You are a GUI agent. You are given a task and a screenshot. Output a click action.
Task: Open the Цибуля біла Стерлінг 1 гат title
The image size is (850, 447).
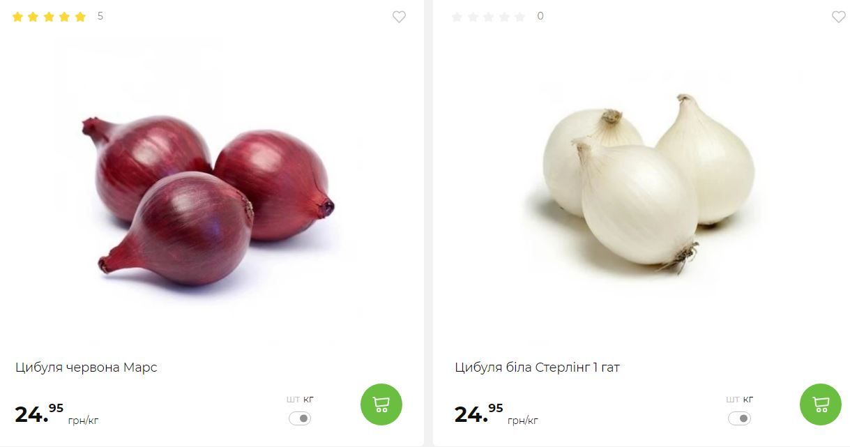(x=538, y=368)
